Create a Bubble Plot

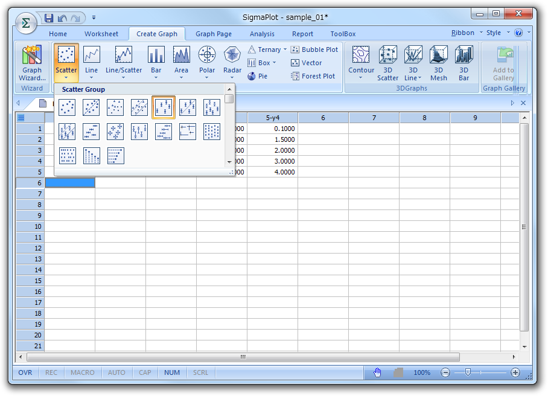tap(314, 49)
